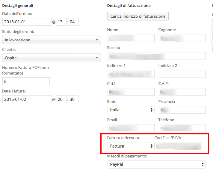
Task: Click the order hour field showing 13
Action: pyautogui.click(x=61, y=22)
